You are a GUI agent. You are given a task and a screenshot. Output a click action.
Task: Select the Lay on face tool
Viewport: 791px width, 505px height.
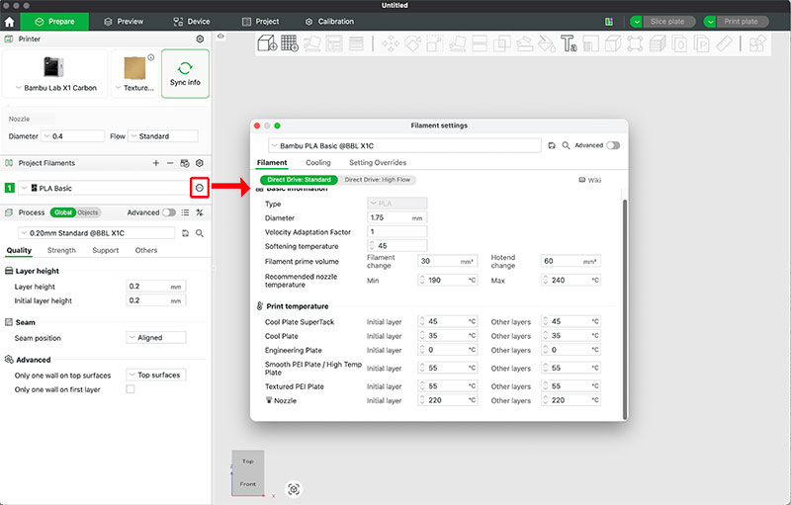(x=457, y=43)
